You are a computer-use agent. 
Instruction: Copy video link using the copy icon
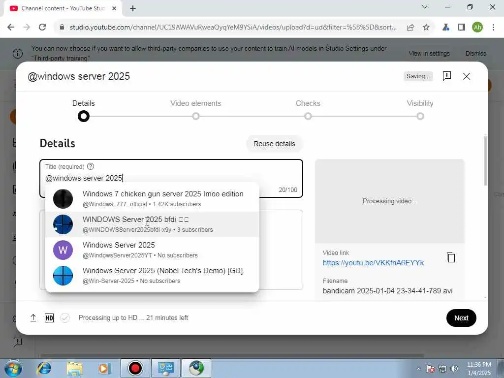pos(451,257)
